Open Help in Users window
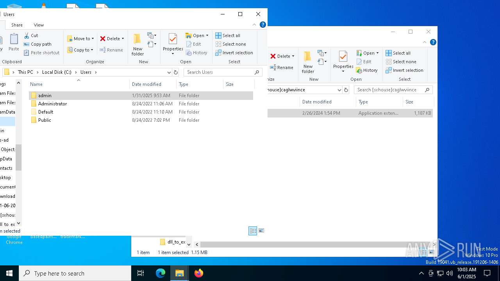500x281 pixels. [263, 25]
